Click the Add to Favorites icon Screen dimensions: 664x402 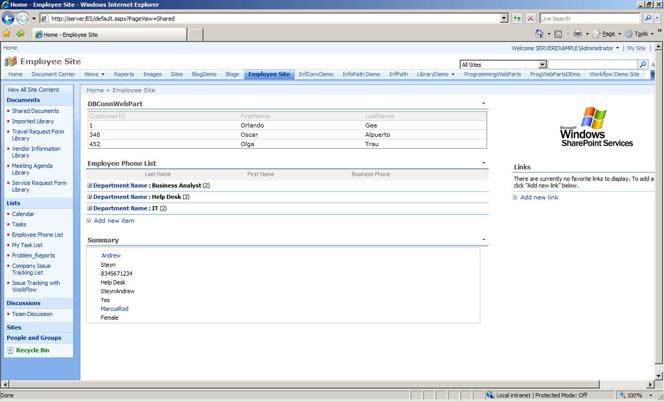coord(20,34)
